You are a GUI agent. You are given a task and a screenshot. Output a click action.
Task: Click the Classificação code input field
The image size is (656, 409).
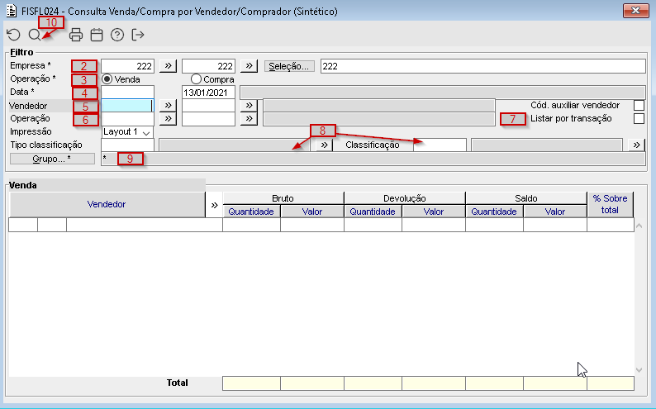pos(440,145)
